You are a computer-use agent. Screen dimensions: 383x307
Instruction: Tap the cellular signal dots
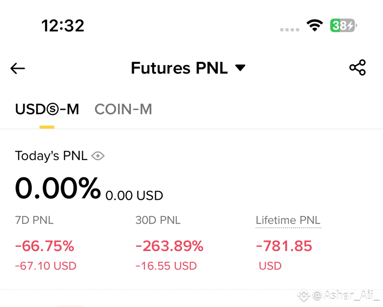(290, 30)
